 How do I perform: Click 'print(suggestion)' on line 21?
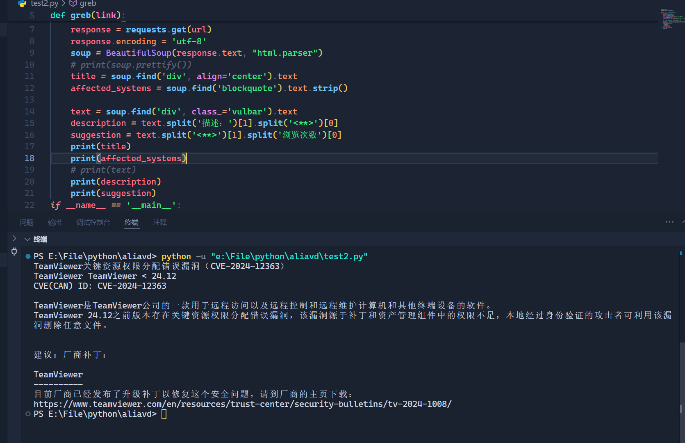point(113,193)
